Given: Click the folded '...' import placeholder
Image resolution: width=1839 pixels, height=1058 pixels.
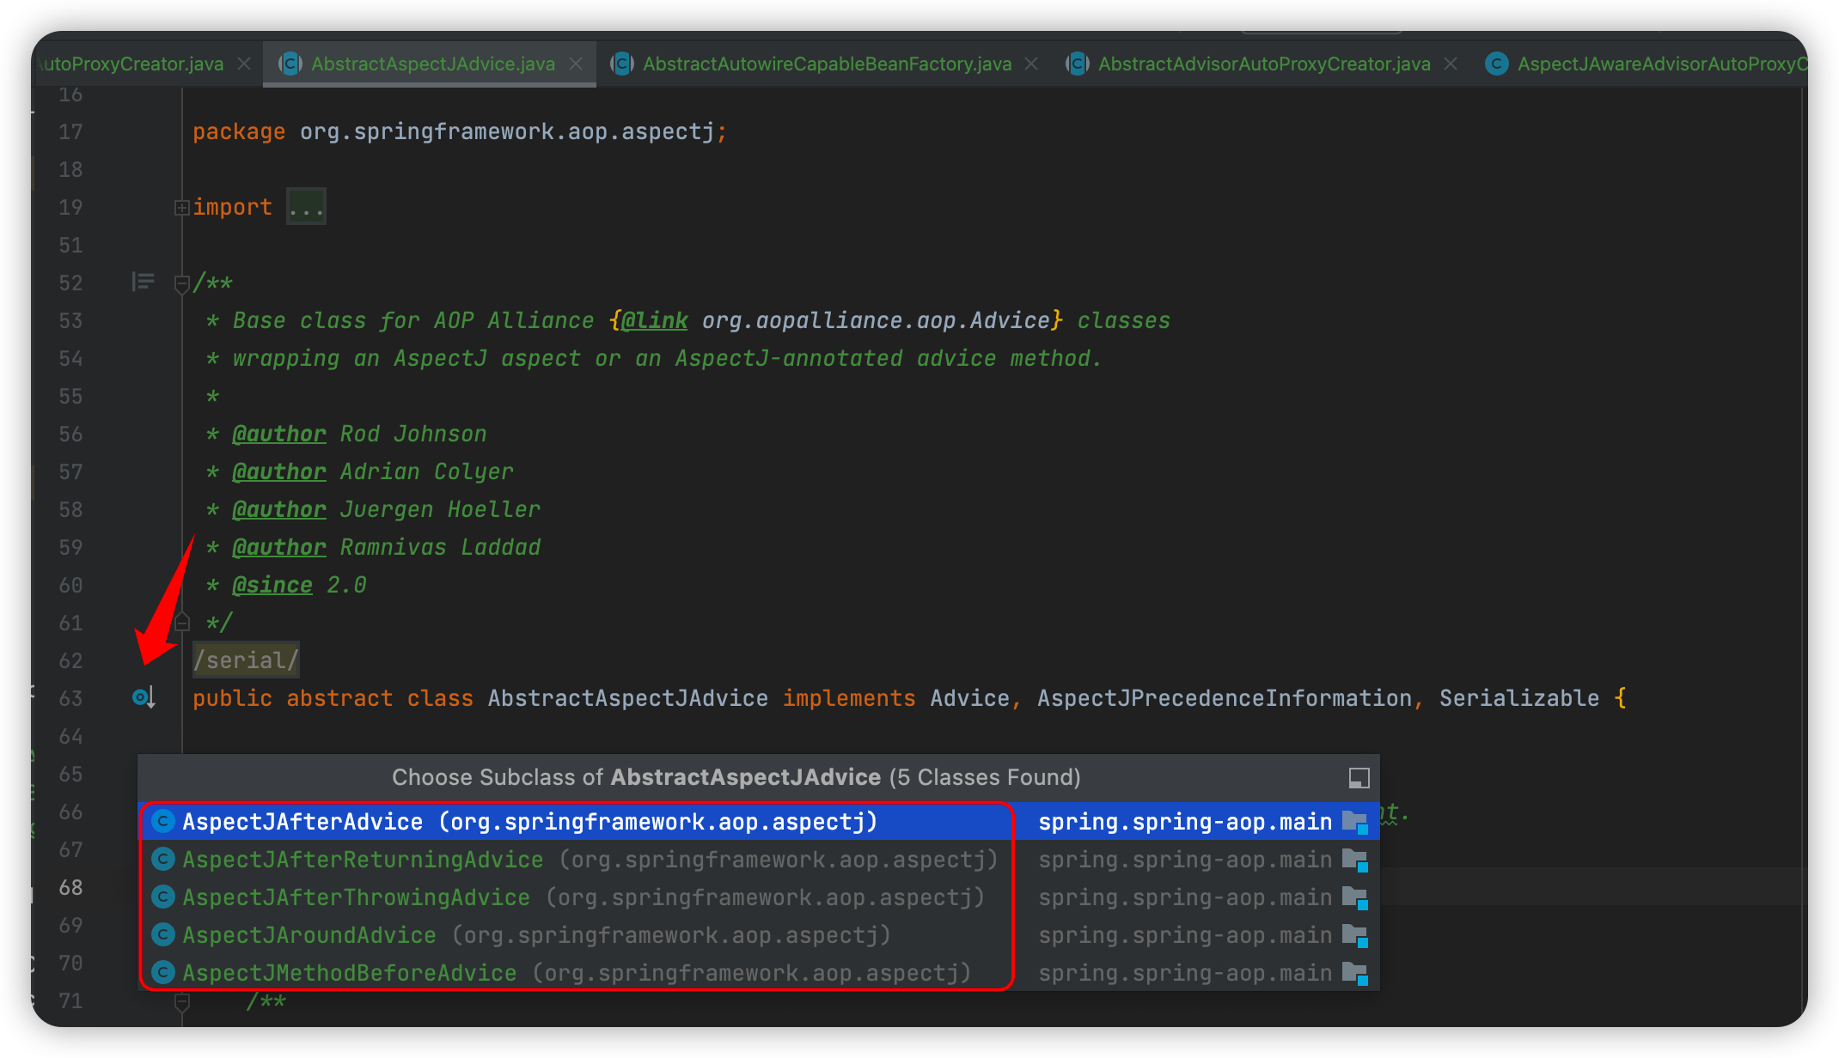Looking at the screenshot, I should pos(306,207).
